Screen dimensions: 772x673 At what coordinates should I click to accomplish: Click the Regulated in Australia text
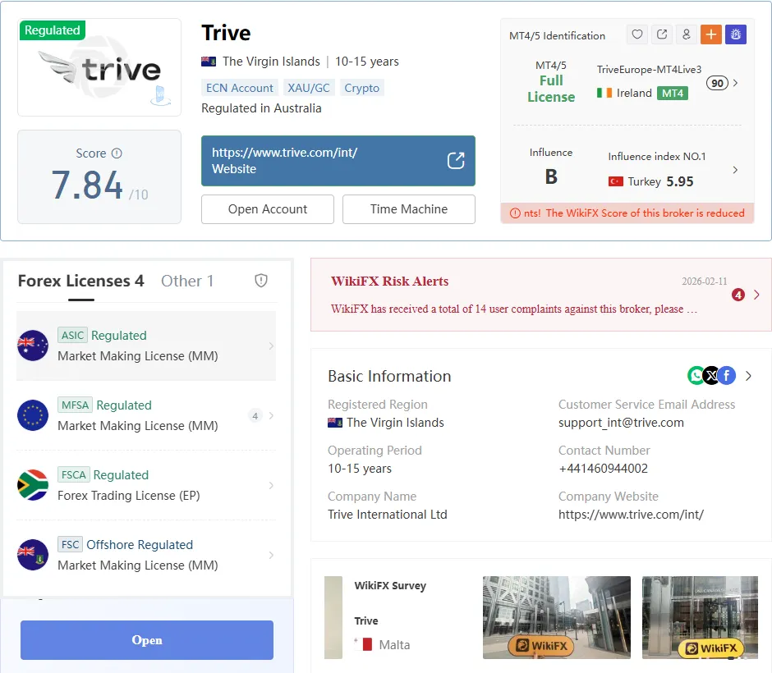pos(261,108)
